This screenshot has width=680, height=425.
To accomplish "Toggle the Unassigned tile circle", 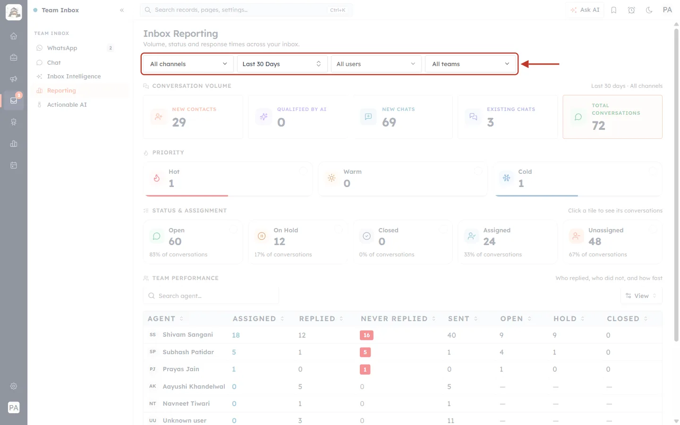I will coord(653,229).
